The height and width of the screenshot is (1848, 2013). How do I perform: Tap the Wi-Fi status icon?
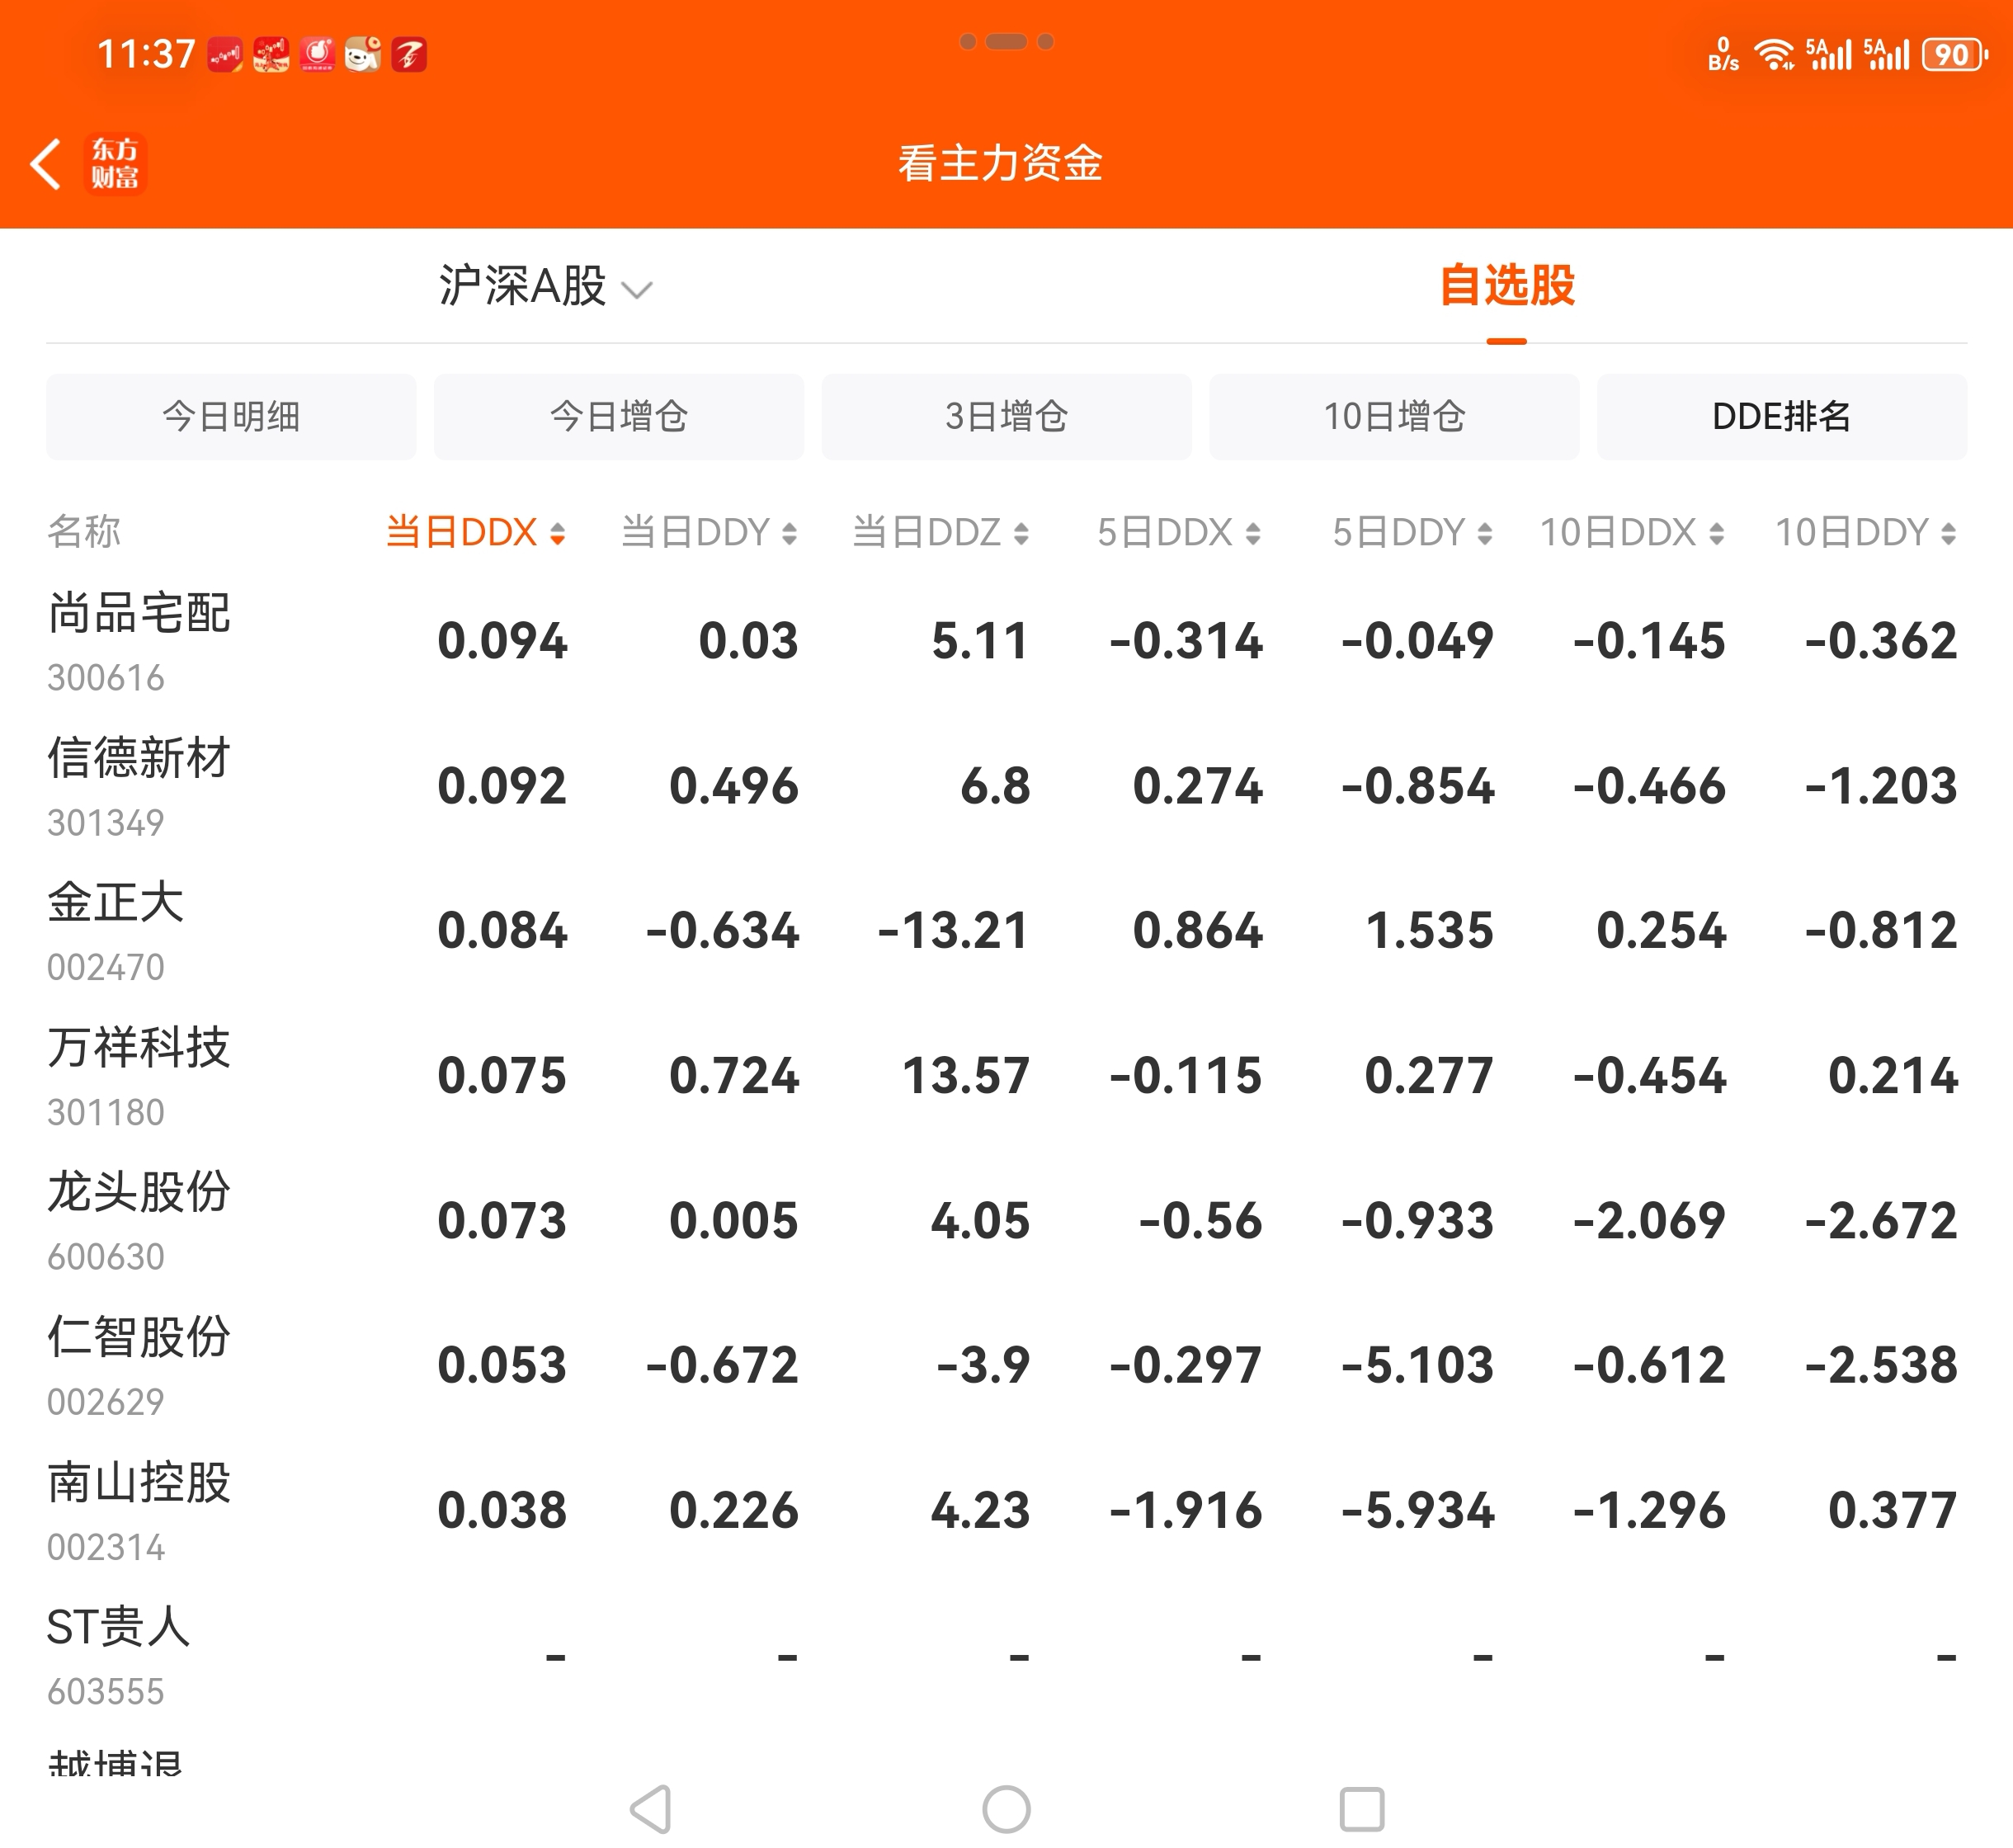pyautogui.click(x=1775, y=55)
